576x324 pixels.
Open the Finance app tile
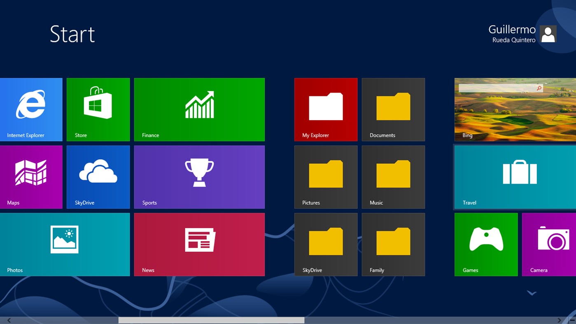(x=199, y=109)
